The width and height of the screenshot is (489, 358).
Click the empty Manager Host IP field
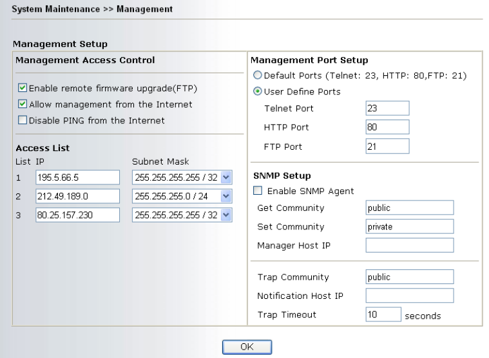coord(409,245)
